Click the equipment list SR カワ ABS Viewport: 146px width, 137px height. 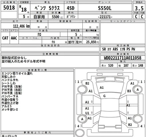(x=119, y=49)
